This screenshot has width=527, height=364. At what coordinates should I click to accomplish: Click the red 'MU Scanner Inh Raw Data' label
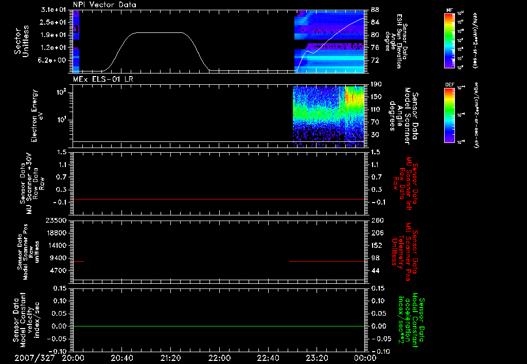click(406, 184)
